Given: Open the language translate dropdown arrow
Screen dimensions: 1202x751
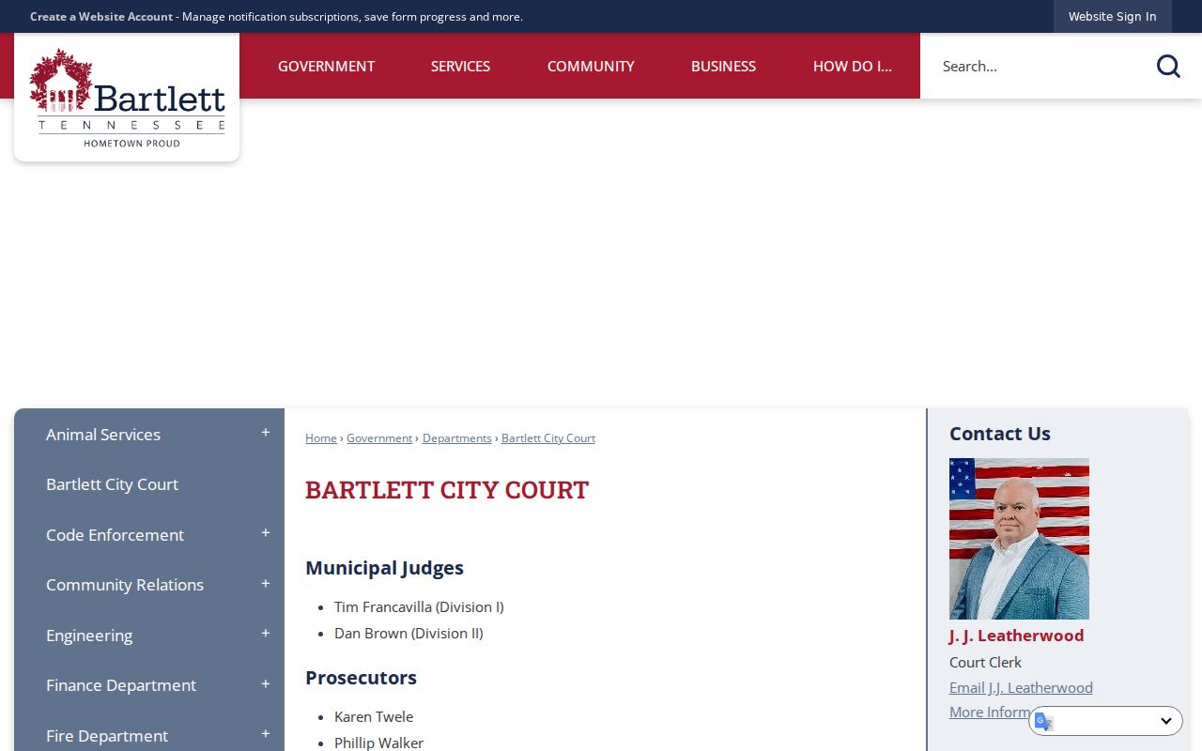Looking at the screenshot, I should point(1165,721).
